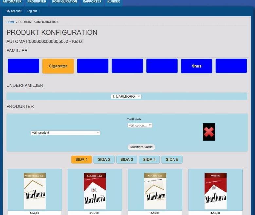Open the KONFIGURATION menu
The height and width of the screenshot is (215, 255).
tap(64, 2)
